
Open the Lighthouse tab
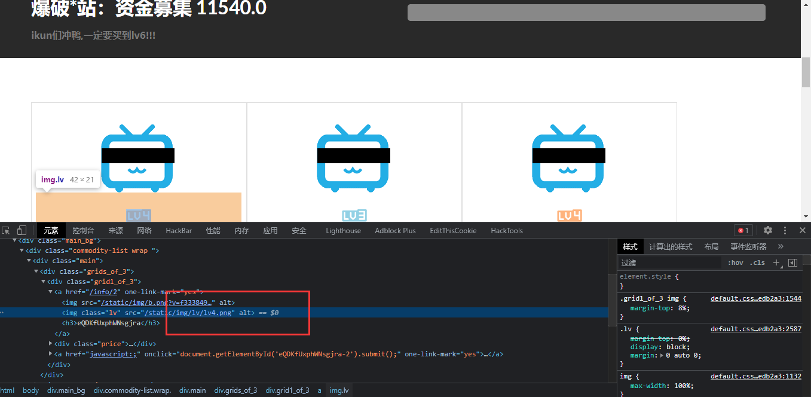(x=344, y=231)
